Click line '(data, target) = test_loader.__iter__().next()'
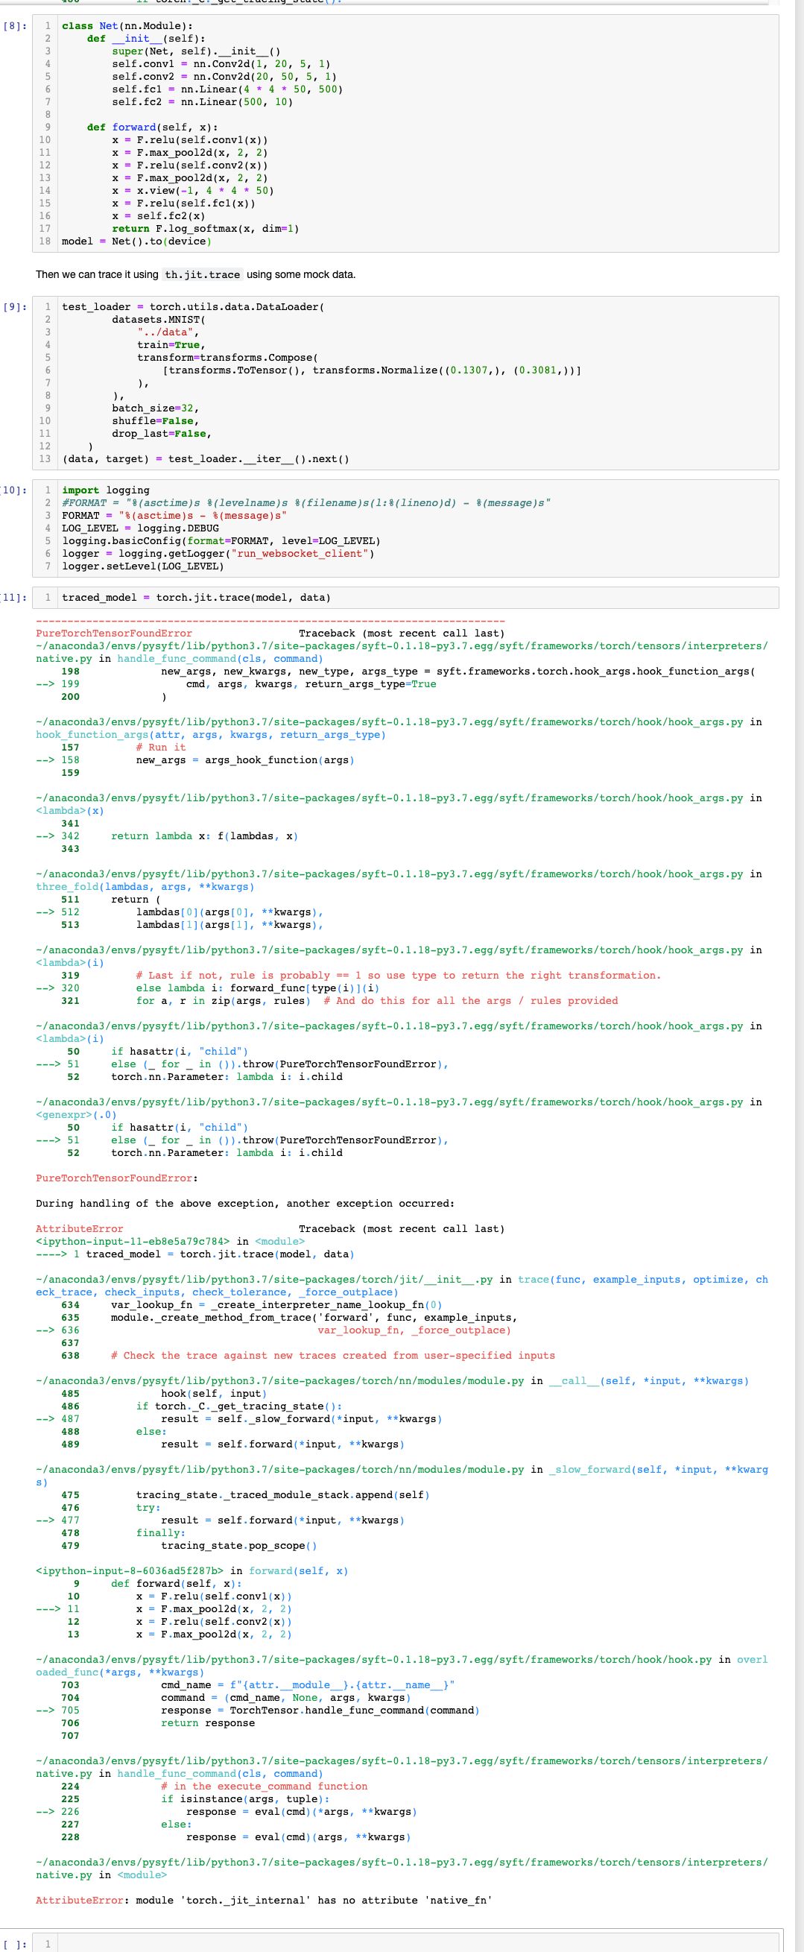This screenshot has height=1952, width=804. point(206,459)
